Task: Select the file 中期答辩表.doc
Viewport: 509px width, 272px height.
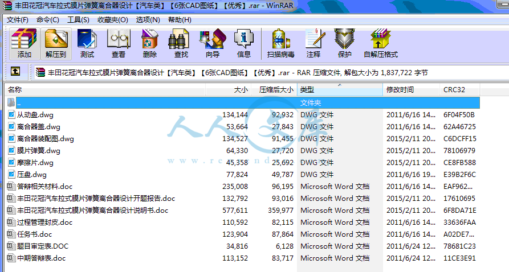Action: point(41,258)
